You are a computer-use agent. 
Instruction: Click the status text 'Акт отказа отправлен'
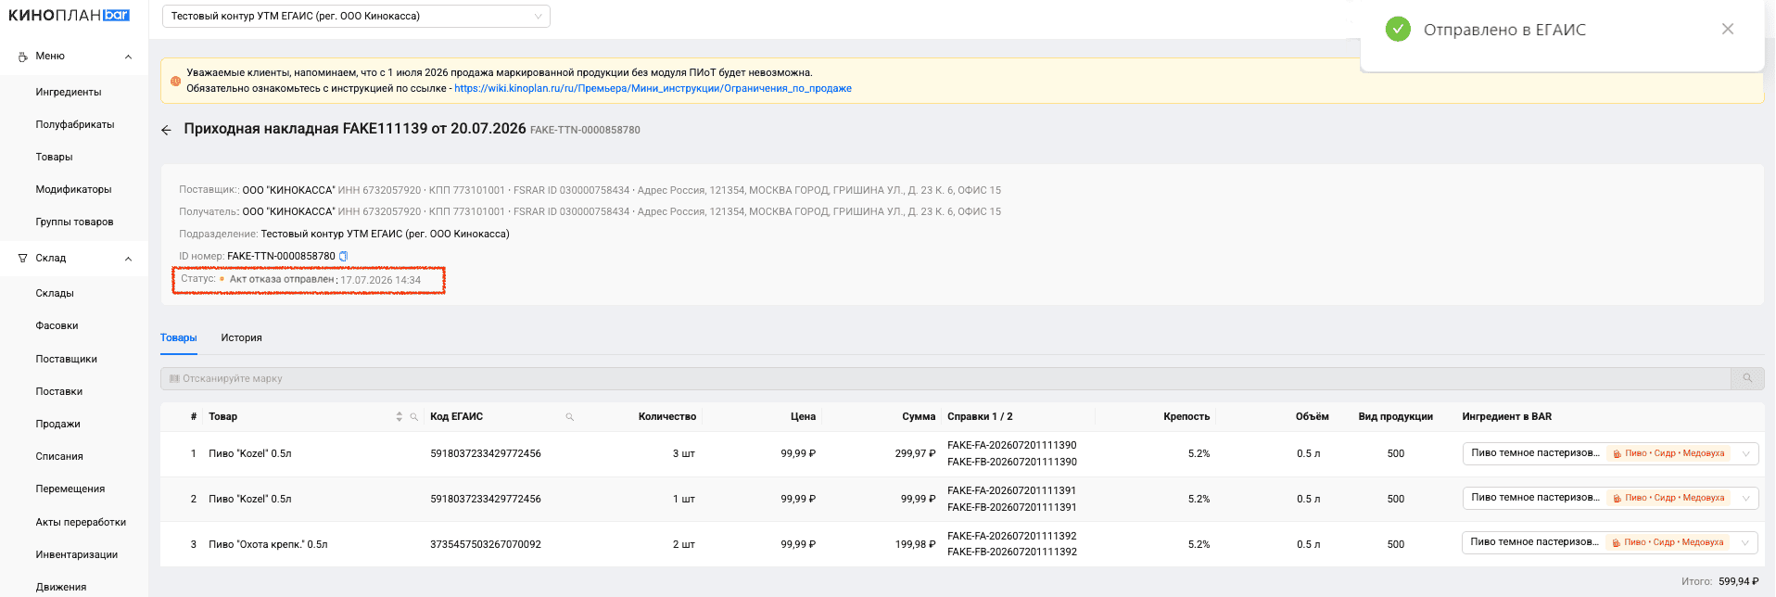[282, 279]
